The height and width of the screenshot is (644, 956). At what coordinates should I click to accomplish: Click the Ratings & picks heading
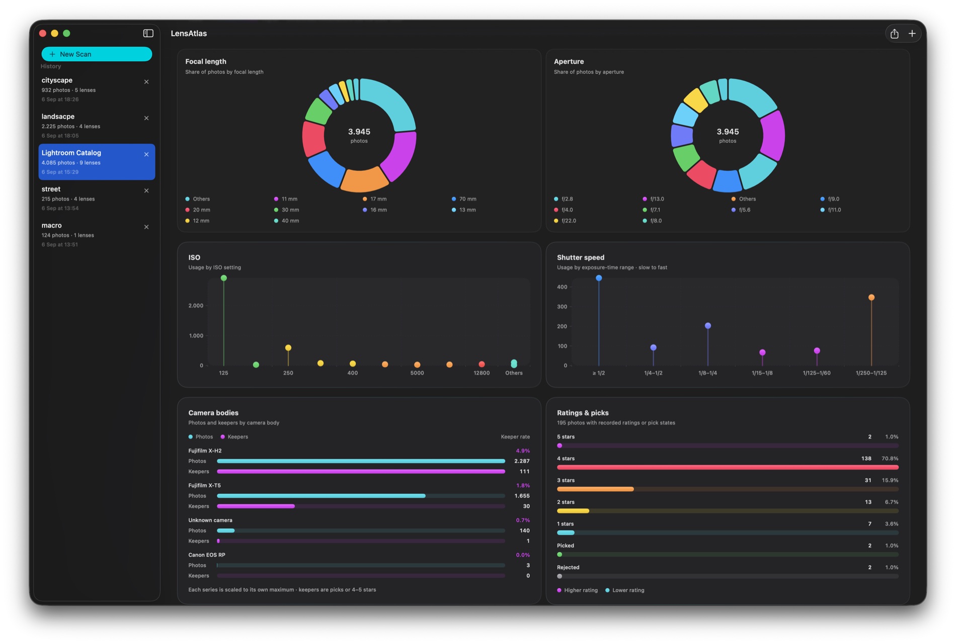tap(583, 413)
